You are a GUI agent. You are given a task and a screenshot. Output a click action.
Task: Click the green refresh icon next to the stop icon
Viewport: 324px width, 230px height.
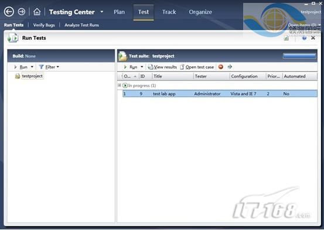[230, 67]
